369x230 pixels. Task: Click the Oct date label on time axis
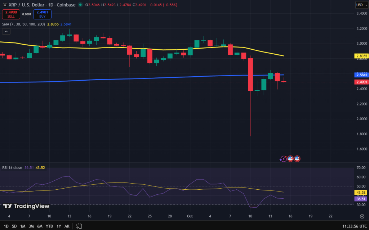[190, 216]
